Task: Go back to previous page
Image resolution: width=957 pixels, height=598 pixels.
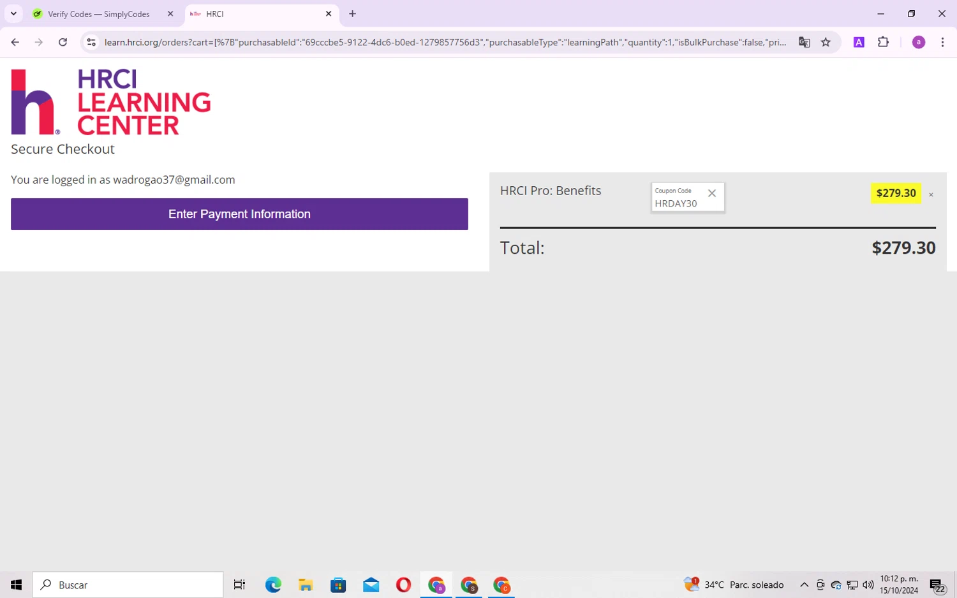Action: (x=15, y=42)
